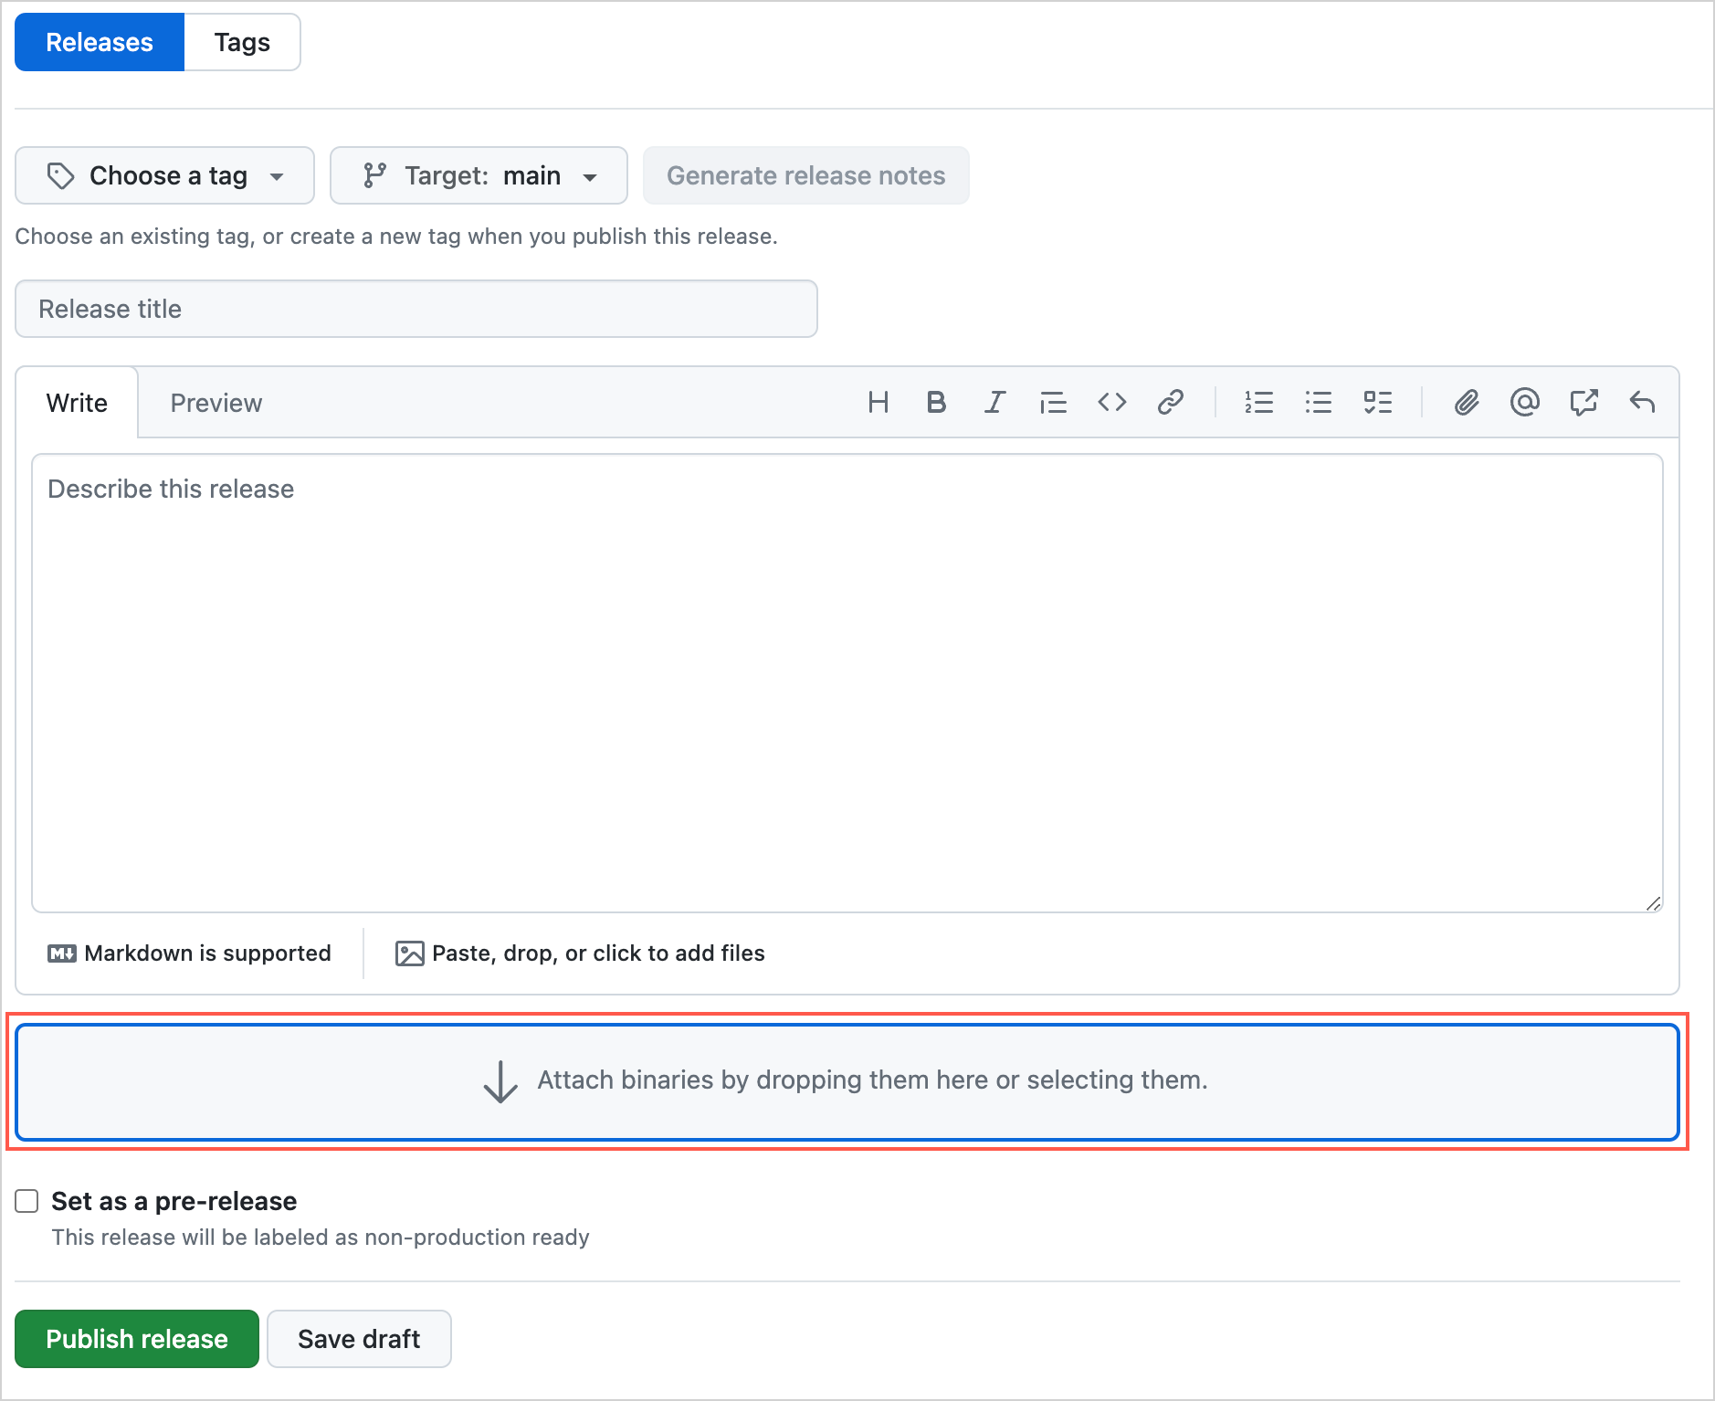1715x1401 pixels.
Task: Insert a task list
Action: click(1378, 402)
